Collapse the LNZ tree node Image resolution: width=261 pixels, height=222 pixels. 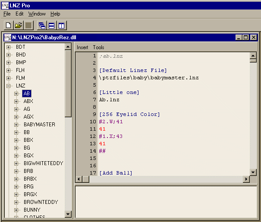pos(8,86)
